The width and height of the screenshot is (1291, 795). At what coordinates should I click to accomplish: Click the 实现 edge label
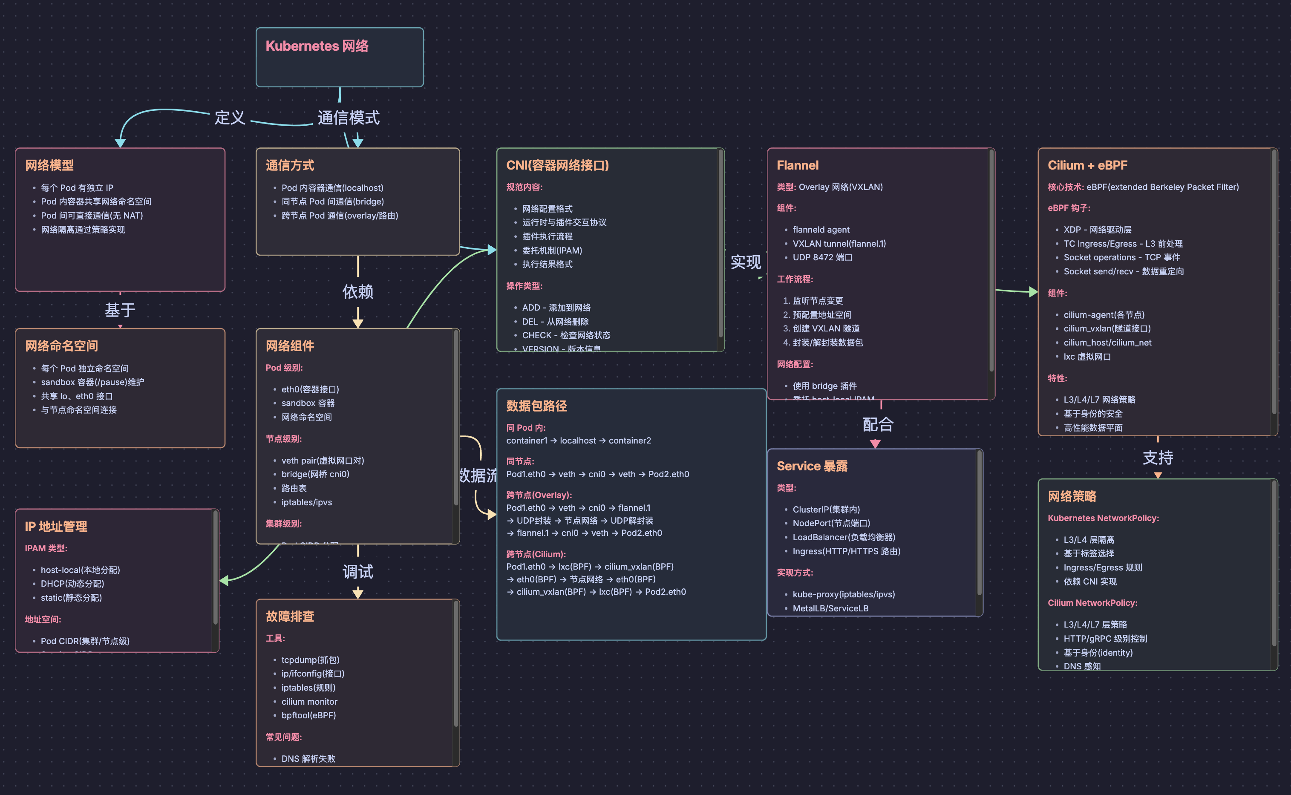click(x=745, y=262)
